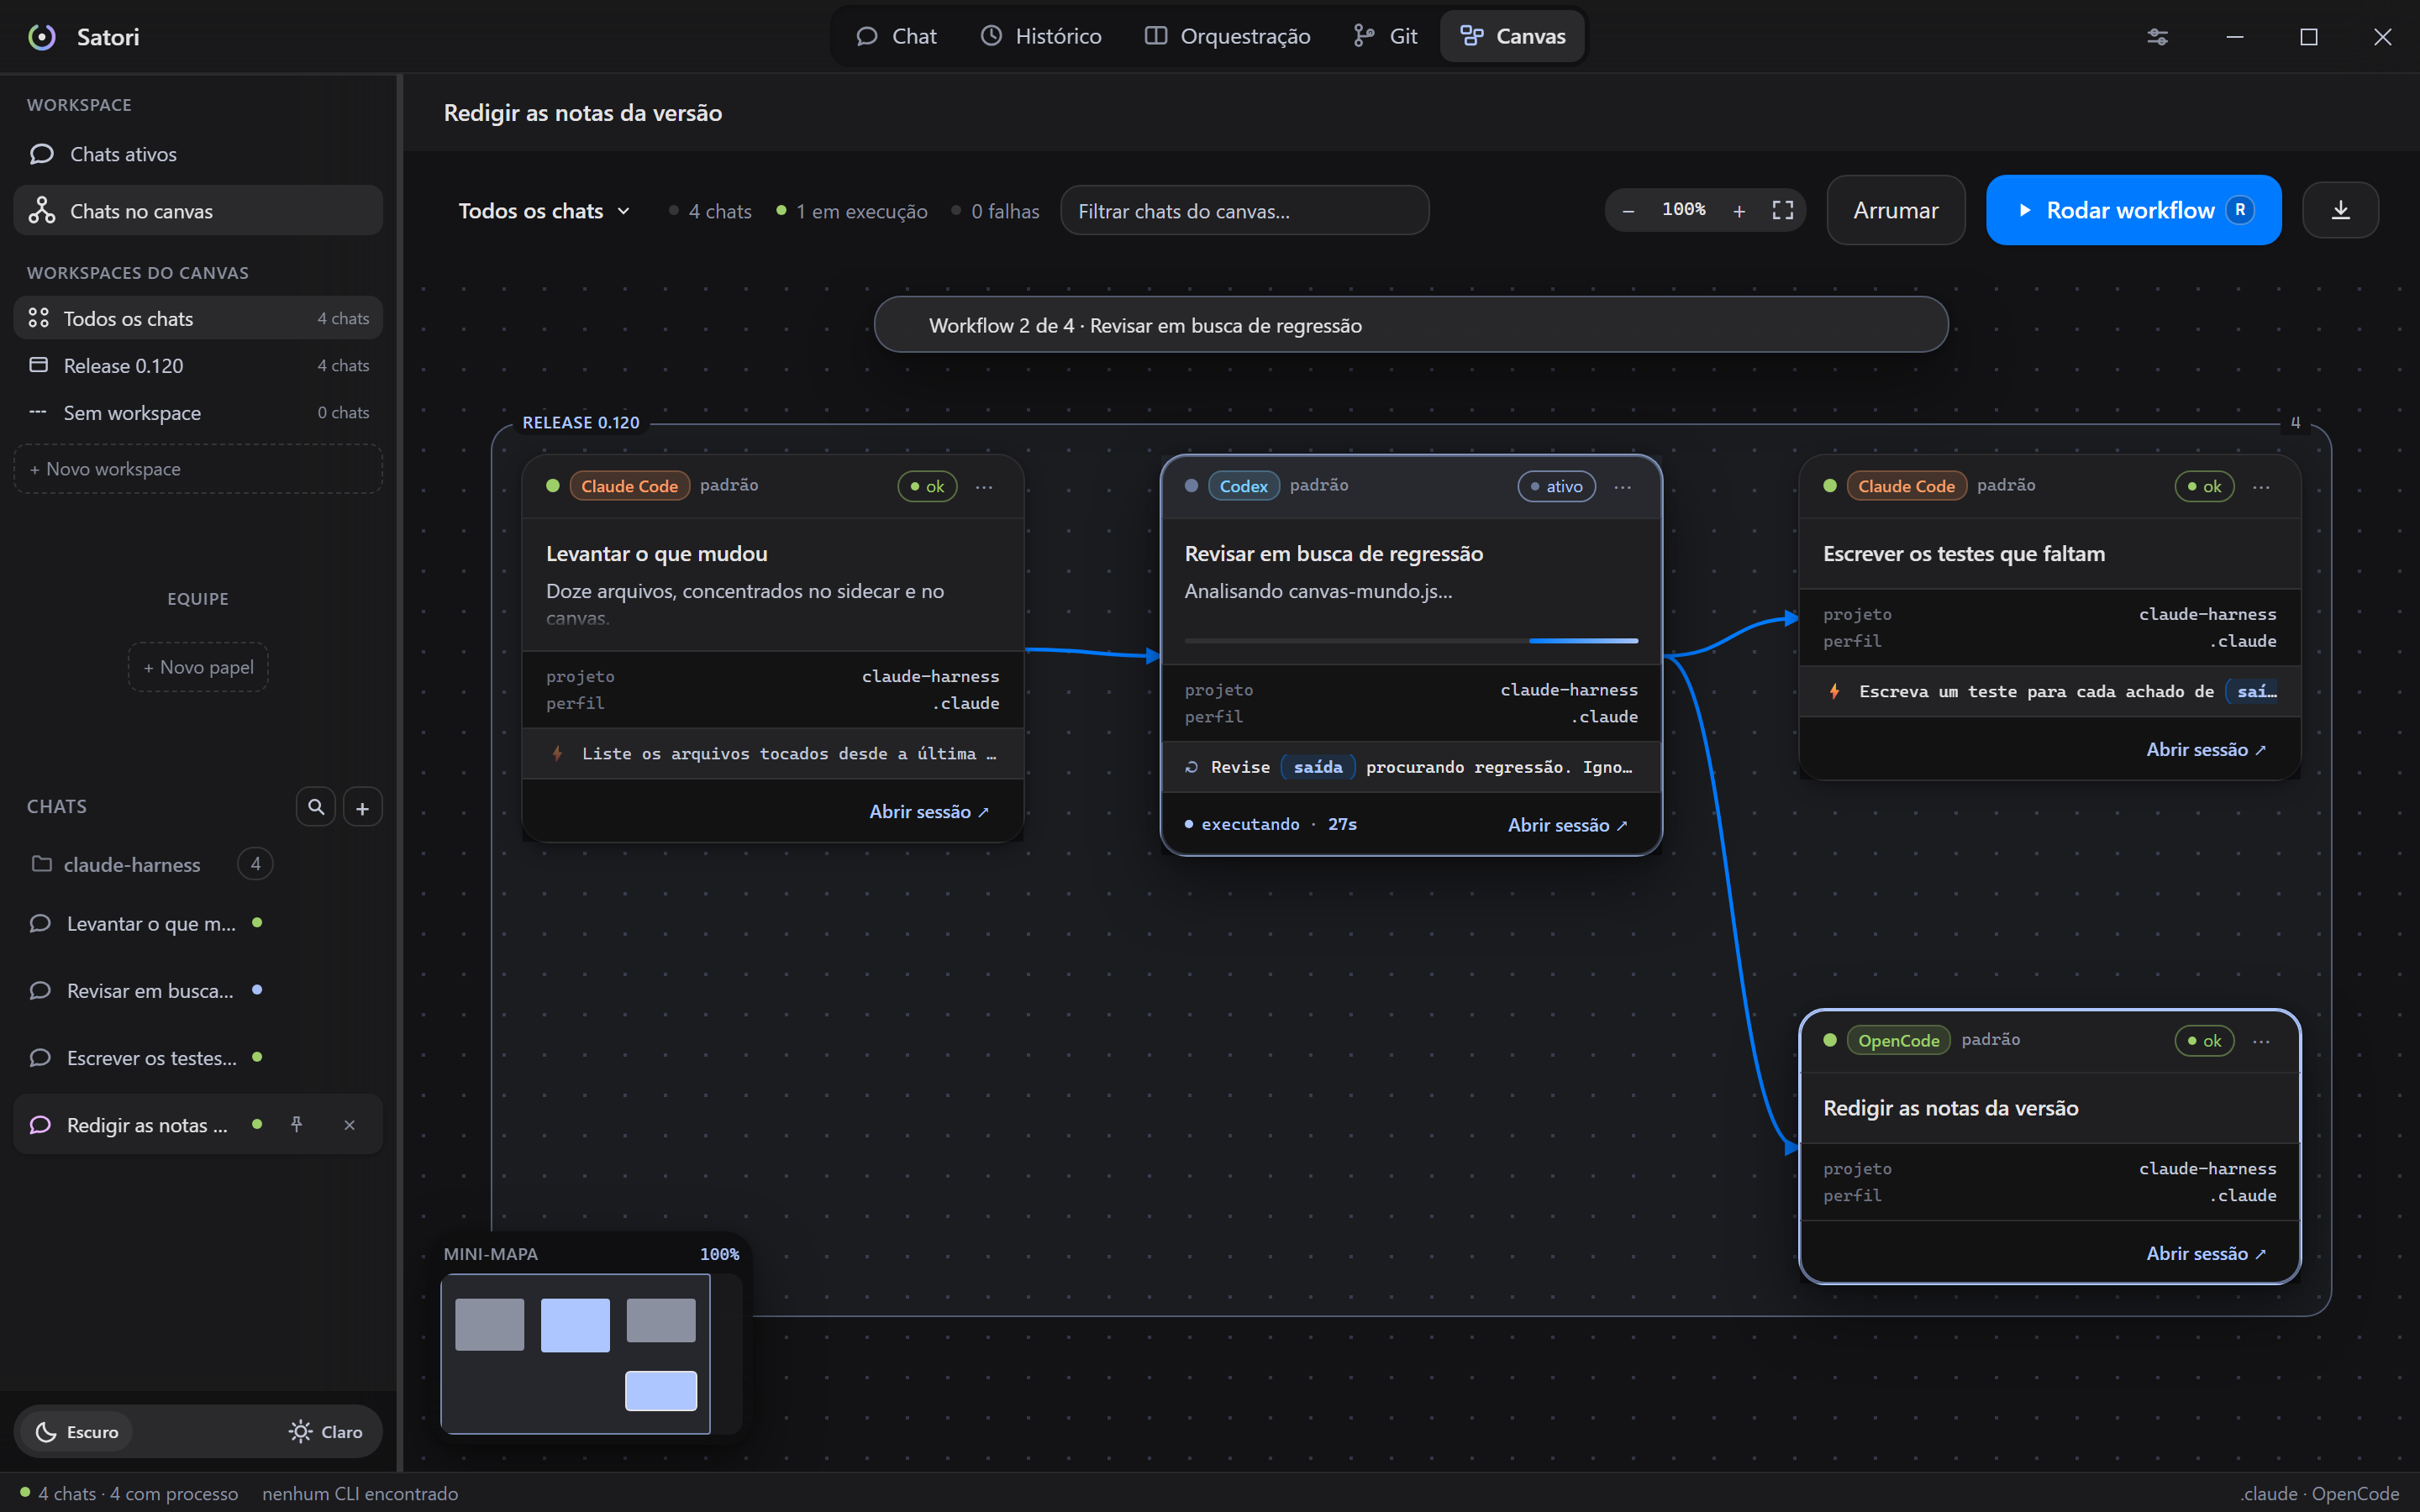Switch to the Orquestração tab
The width and height of the screenshot is (2420, 1512).
1227,37
